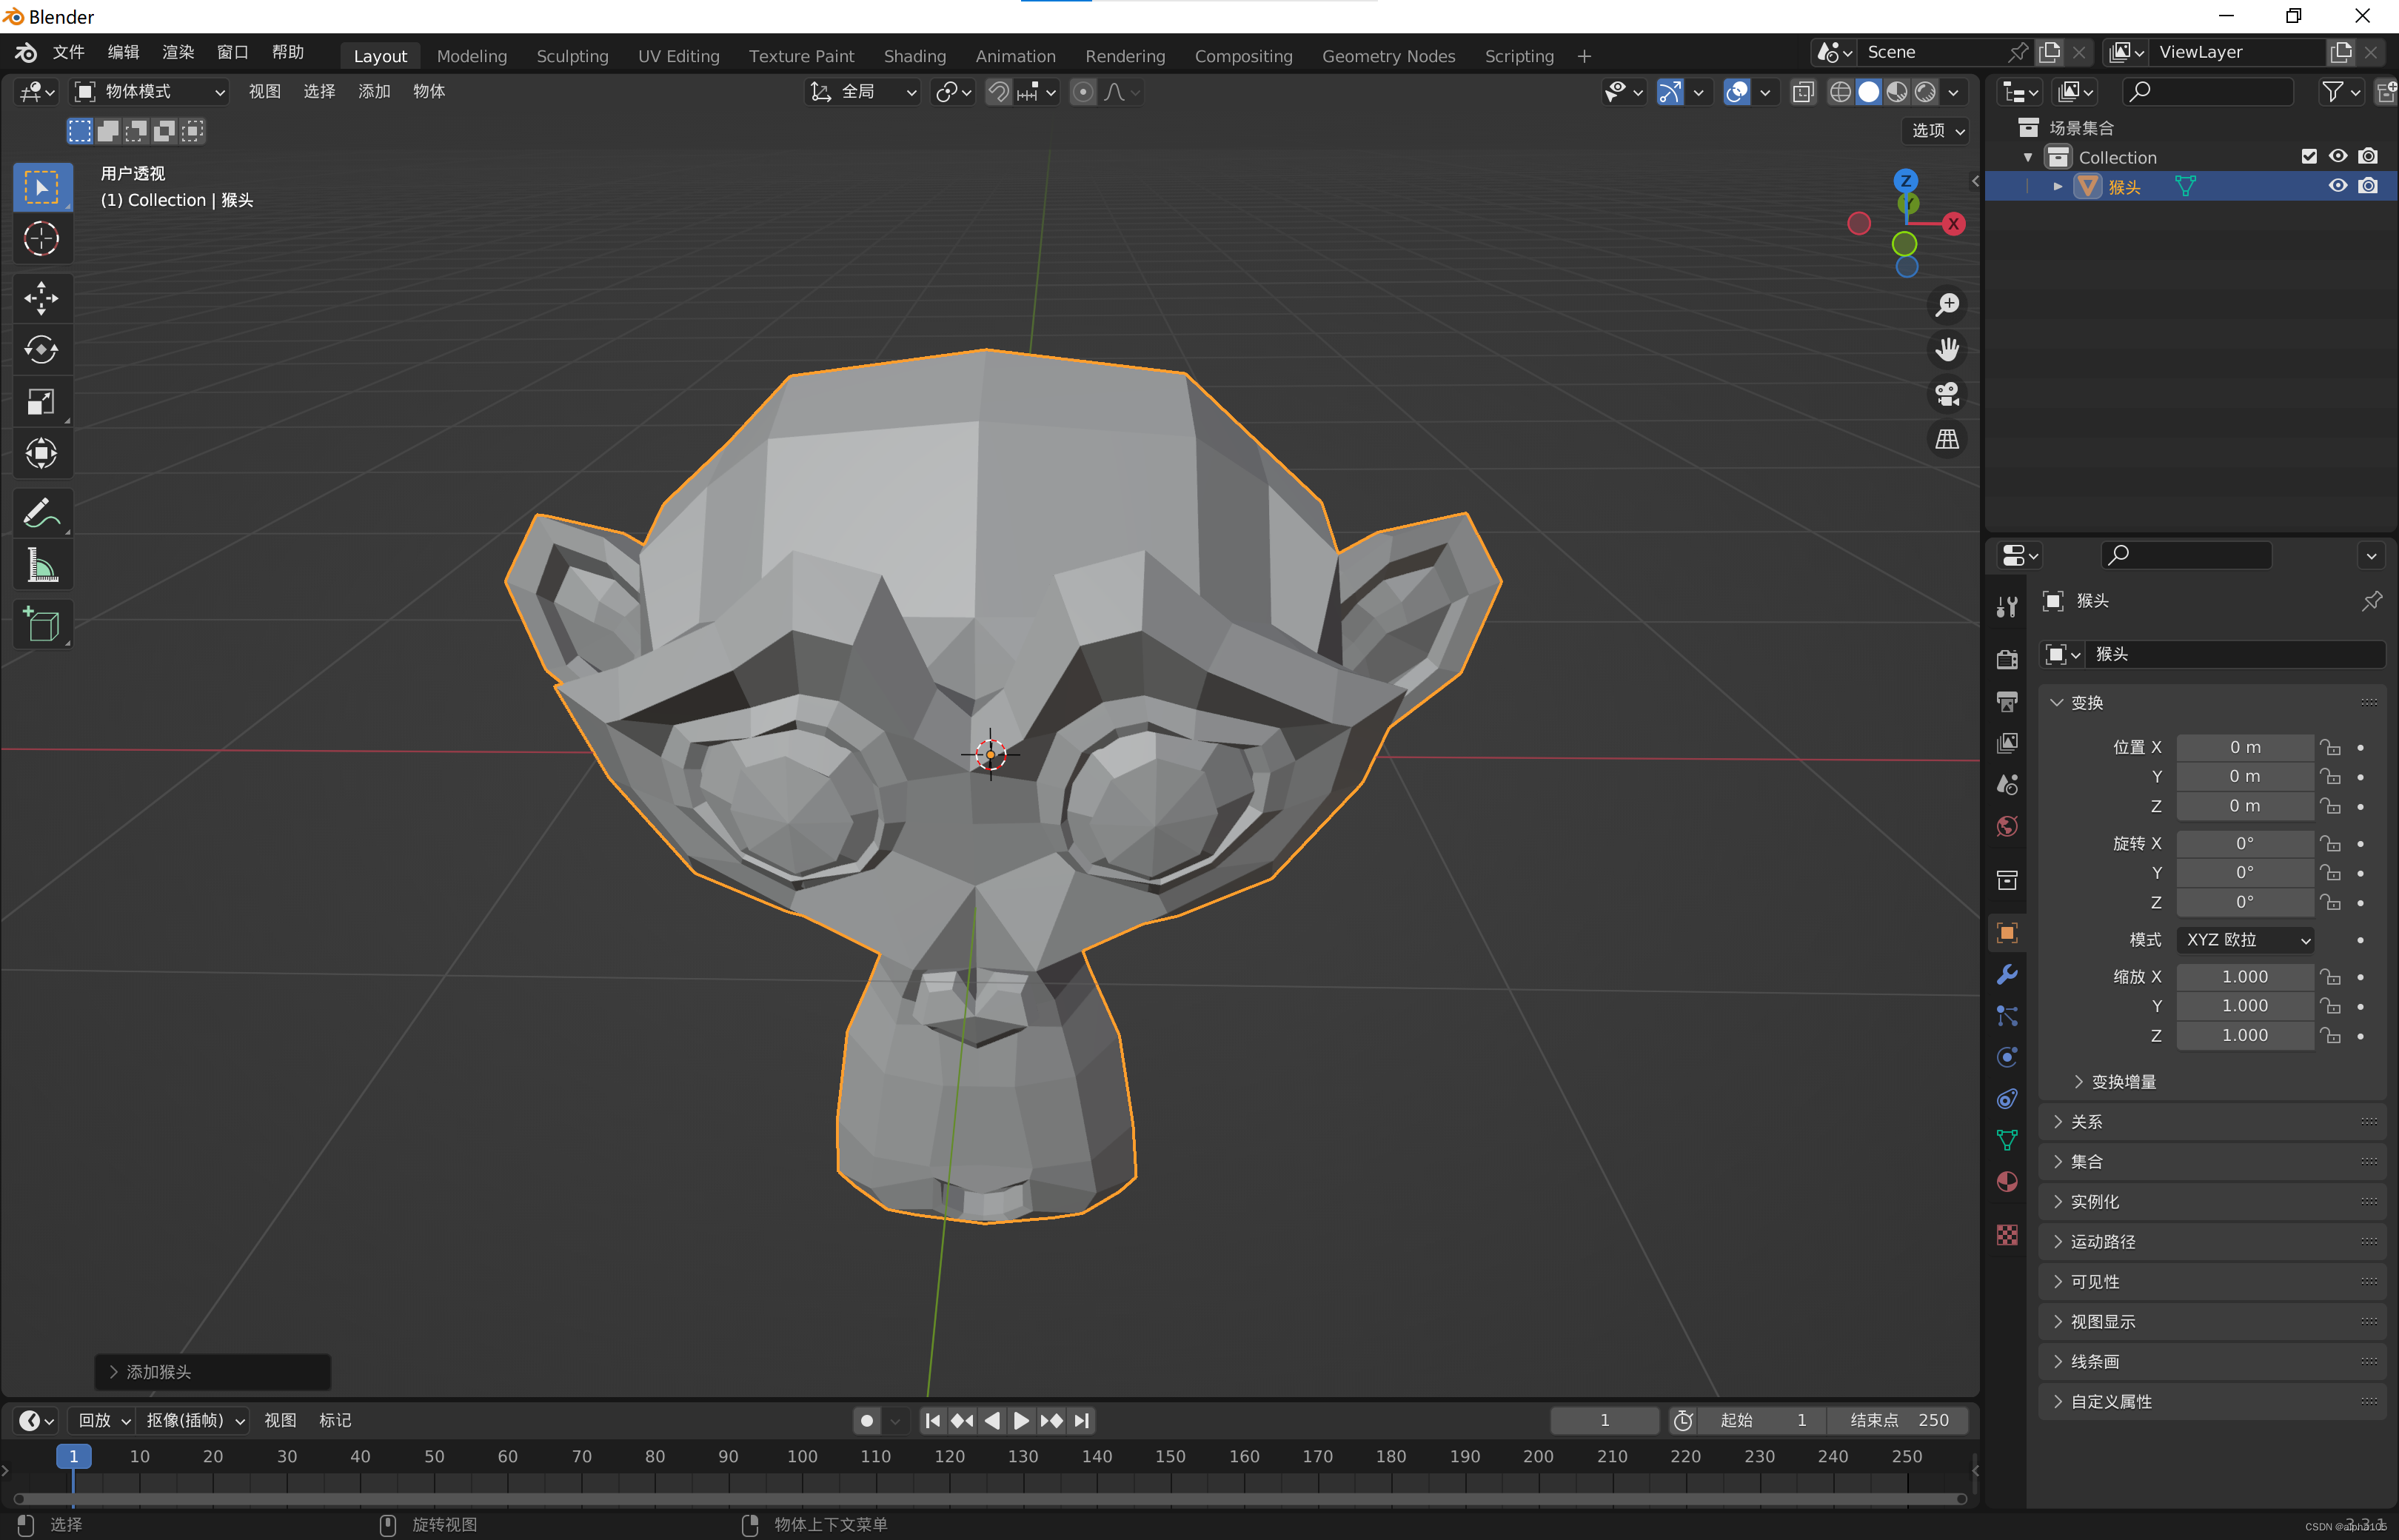Switch to the Sculpting workspace tab
This screenshot has width=2399, height=1540.
coord(572,56)
